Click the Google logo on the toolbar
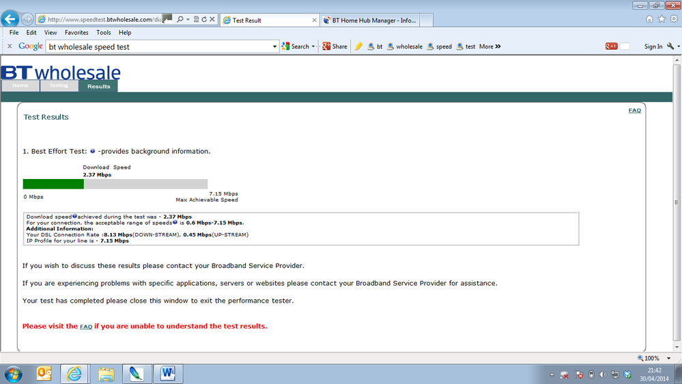The width and height of the screenshot is (682, 384). click(x=31, y=46)
